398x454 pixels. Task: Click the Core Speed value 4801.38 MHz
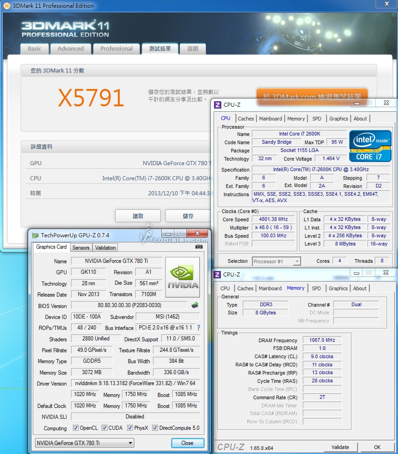[273, 219]
